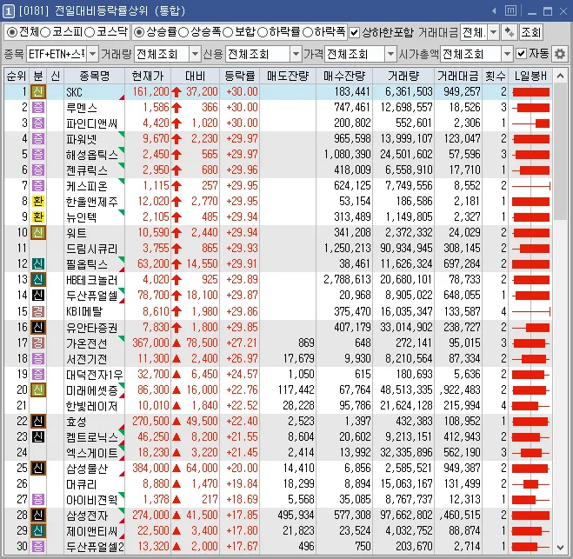Click the 신 badge icon for SKC
This screenshot has width=573, height=559.
point(38,91)
